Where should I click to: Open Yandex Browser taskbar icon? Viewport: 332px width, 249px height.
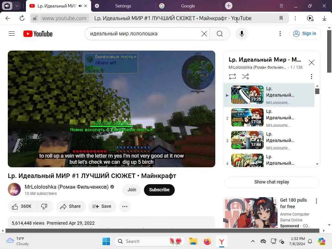tap(221, 241)
